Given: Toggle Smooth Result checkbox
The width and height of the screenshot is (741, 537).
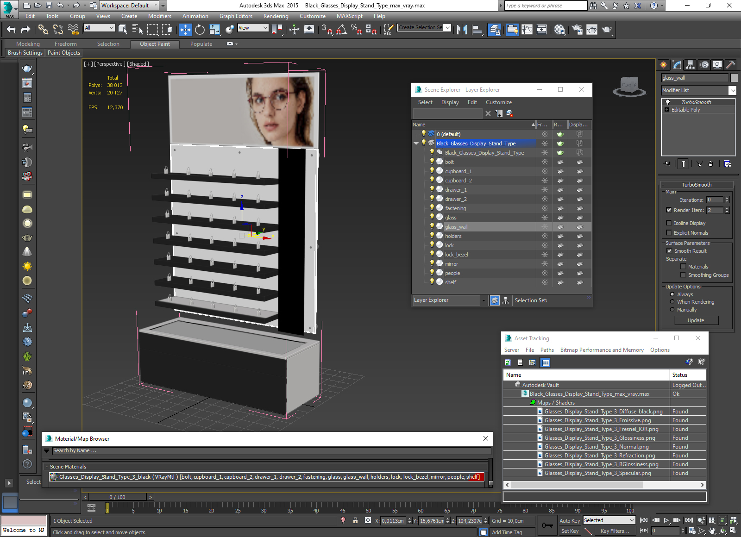Looking at the screenshot, I should 669,251.
